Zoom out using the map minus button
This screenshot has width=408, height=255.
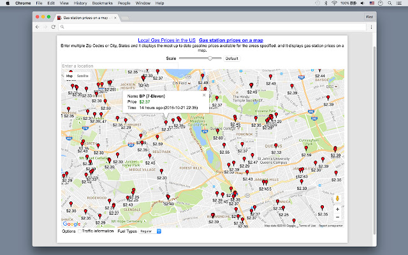(x=337, y=216)
